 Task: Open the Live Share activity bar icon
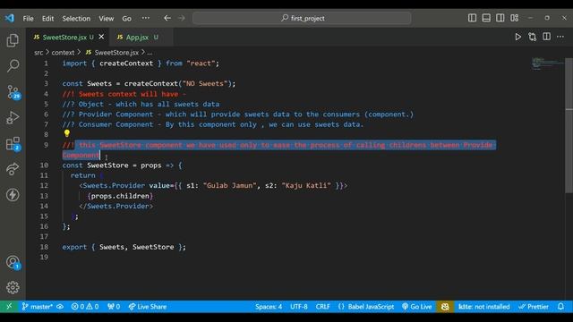tap(13, 169)
